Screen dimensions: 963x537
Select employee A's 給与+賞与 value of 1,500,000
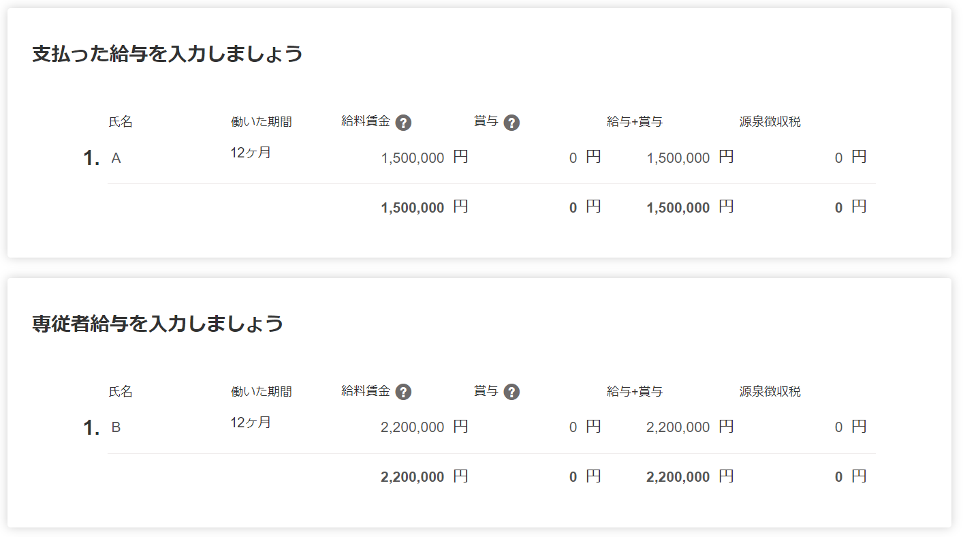(x=678, y=158)
